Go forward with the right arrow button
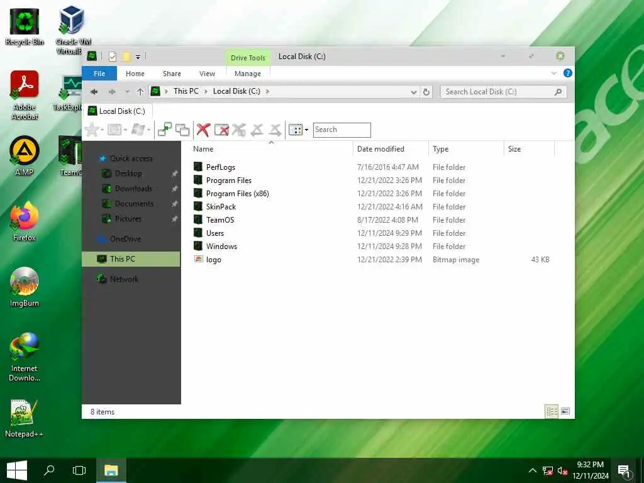644x483 pixels. 112,92
